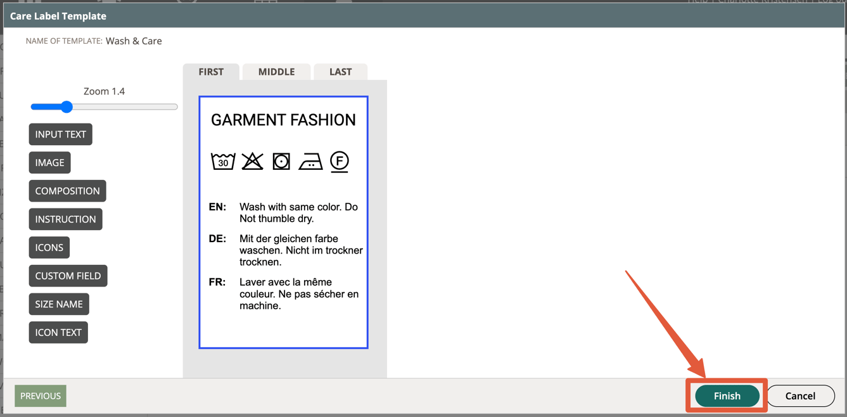
Task: Click the 30°C wash tub symbol
Action: pyautogui.click(x=222, y=162)
